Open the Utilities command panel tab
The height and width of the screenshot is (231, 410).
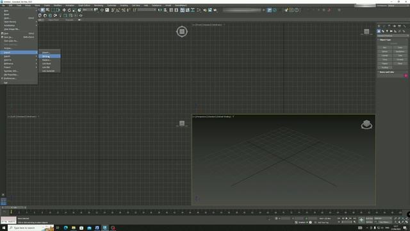click(x=404, y=26)
